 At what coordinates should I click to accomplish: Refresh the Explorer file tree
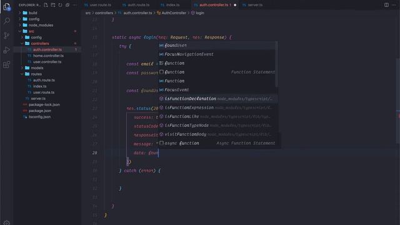[x=60, y=5]
